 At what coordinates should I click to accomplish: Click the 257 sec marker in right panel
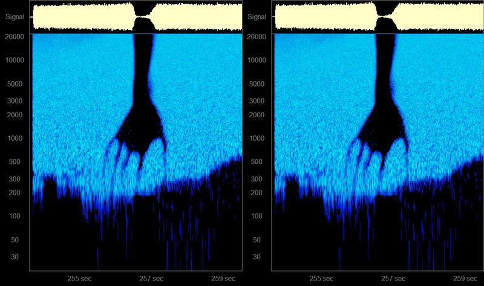[392, 279]
